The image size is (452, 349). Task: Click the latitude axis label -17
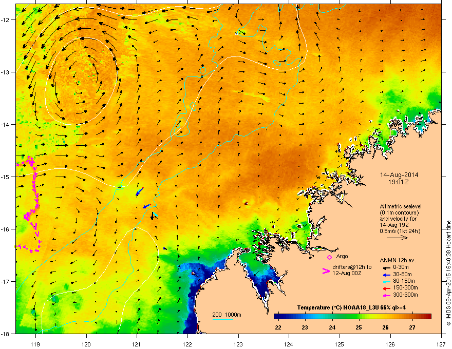click(5, 281)
